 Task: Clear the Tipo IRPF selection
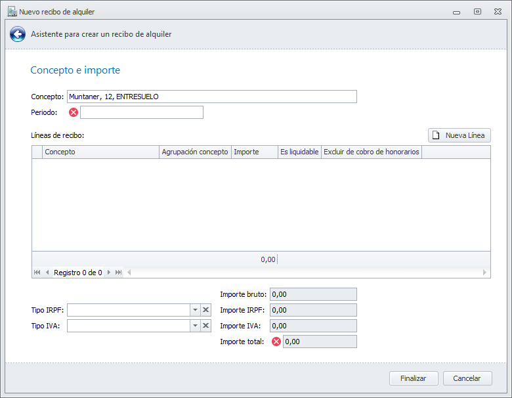[205, 310]
